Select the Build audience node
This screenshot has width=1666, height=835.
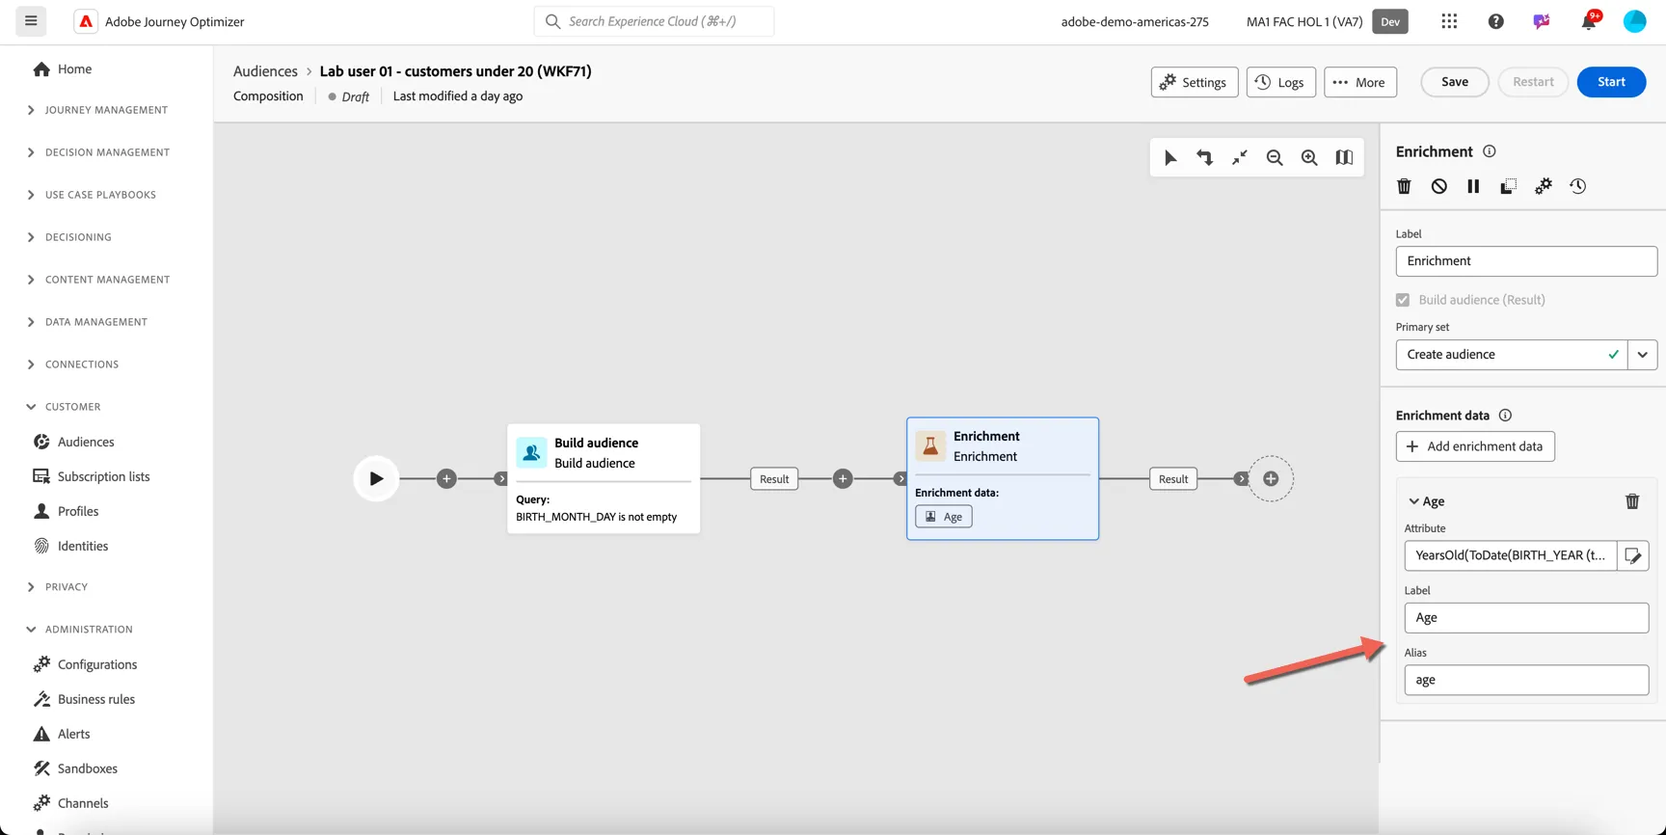click(x=604, y=478)
